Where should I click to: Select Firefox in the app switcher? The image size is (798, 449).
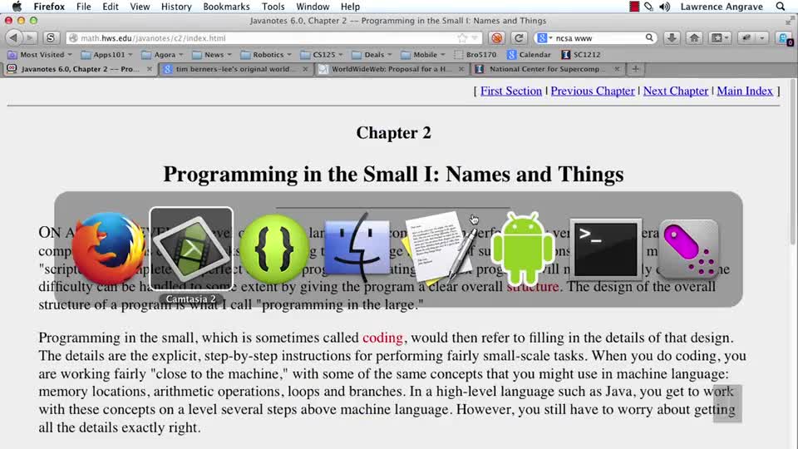[x=108, y=249]
